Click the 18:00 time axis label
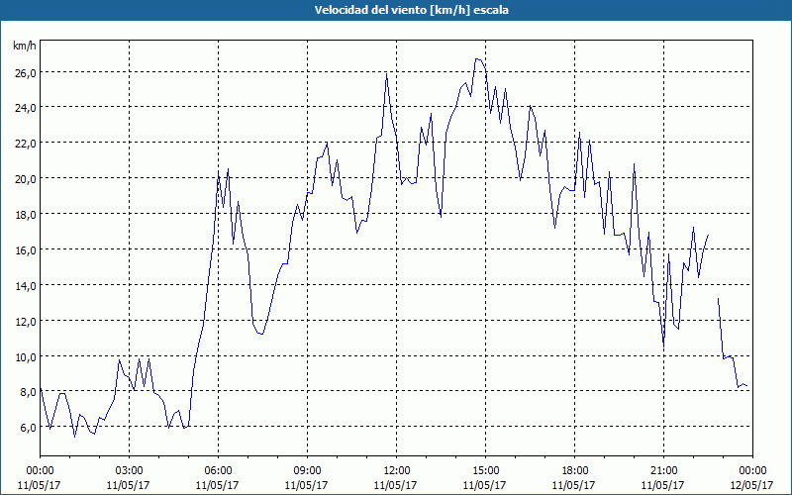 (575, 471)
